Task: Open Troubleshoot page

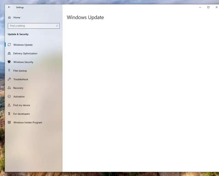Action: click(21, 79)
